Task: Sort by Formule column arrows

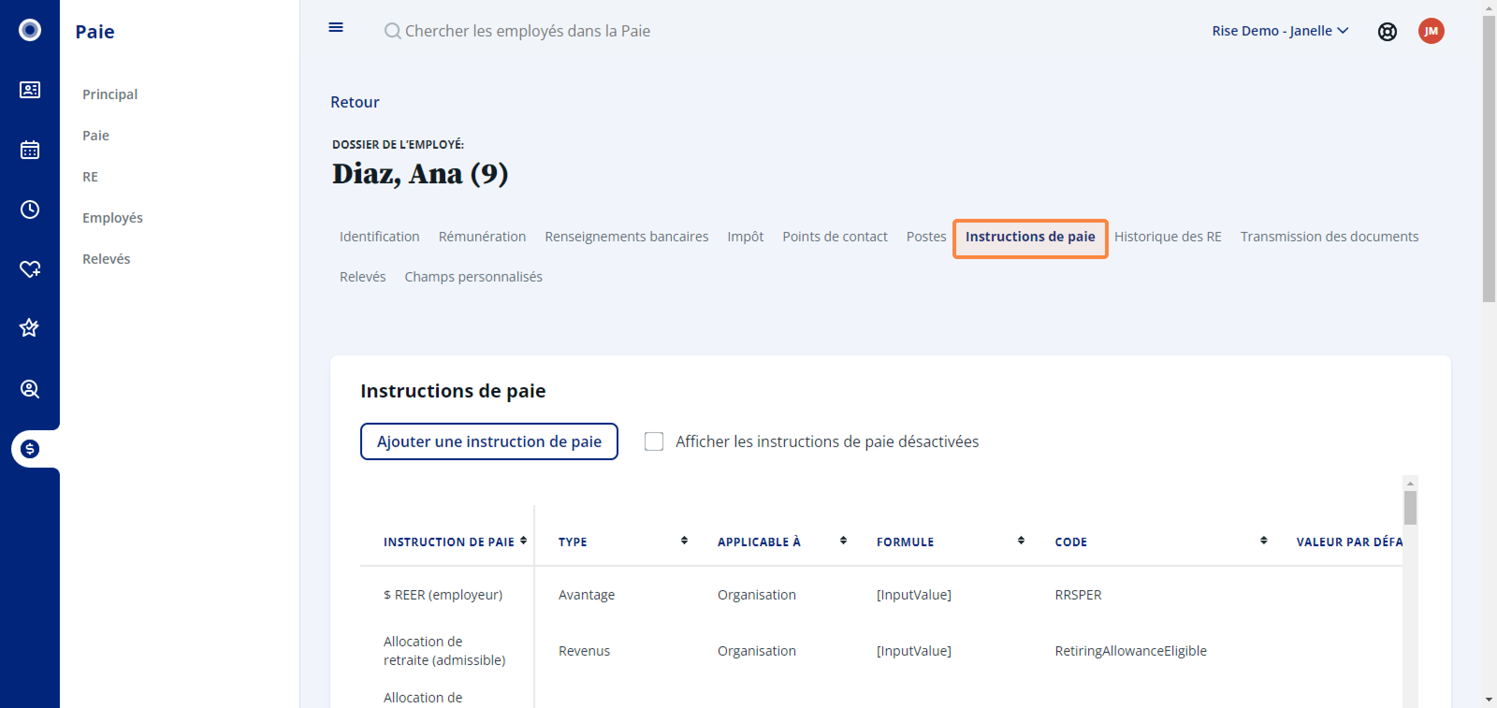Action: click(1021, 541)
